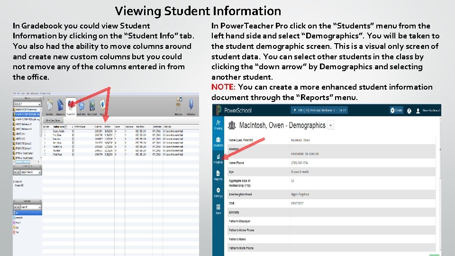Open the school year dropdown in Classes panel
The height and width of the screenshot is (256, 455).
tap(27, 104)
